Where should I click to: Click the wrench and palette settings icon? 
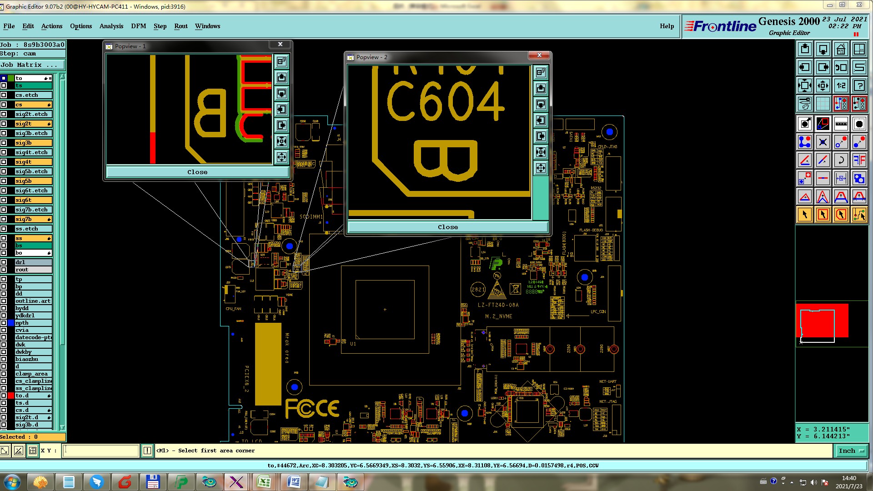pos(804,104)
